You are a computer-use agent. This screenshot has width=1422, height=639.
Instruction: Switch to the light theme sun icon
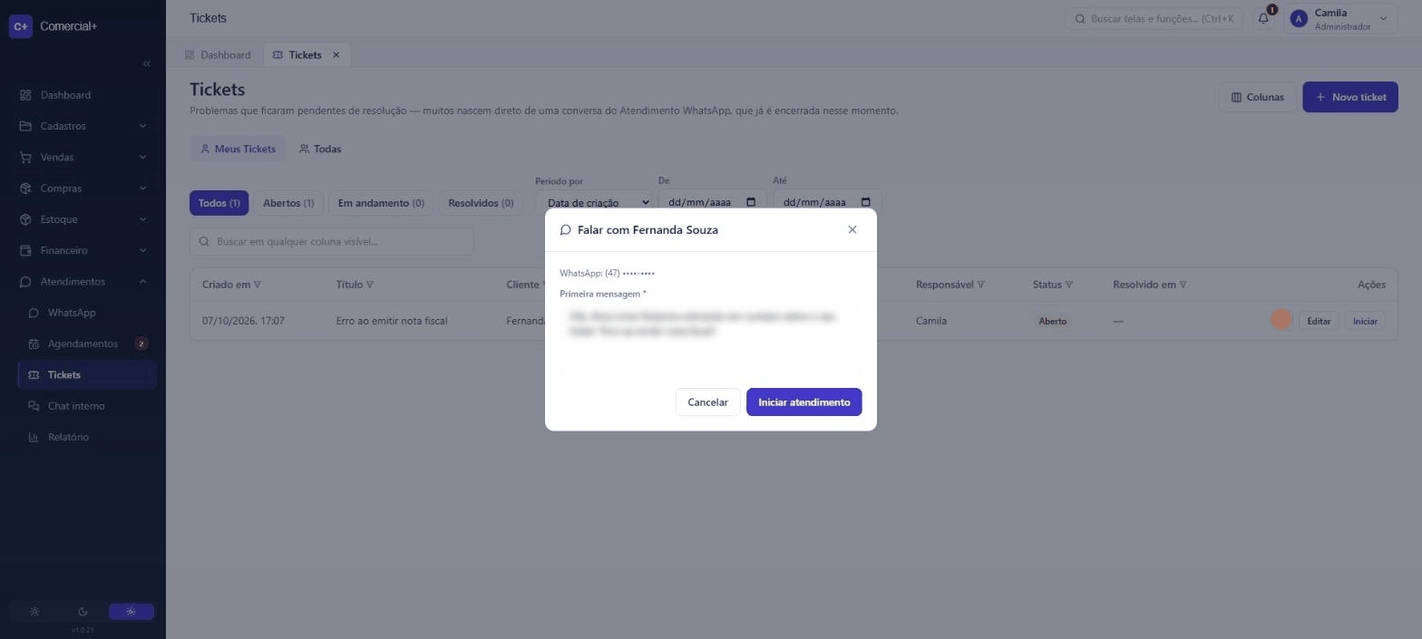34,612
